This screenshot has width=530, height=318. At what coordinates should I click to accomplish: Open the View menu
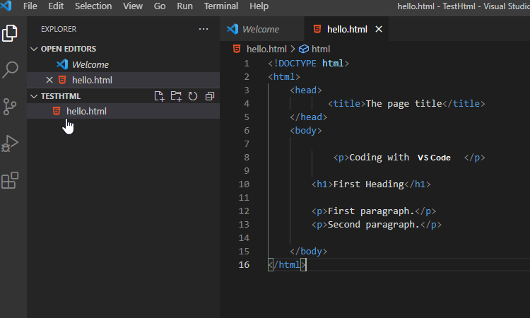pos(133,6)
